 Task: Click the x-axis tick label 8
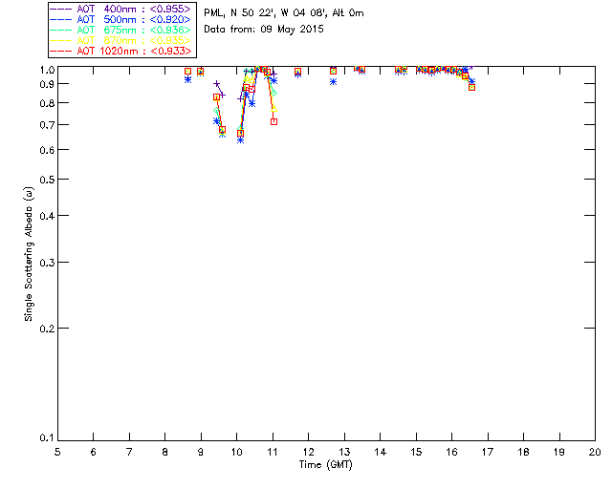165,452
